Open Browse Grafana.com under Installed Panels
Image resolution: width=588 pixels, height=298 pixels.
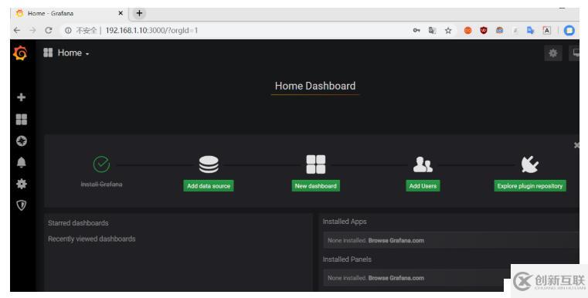click(x=396, y=278)
